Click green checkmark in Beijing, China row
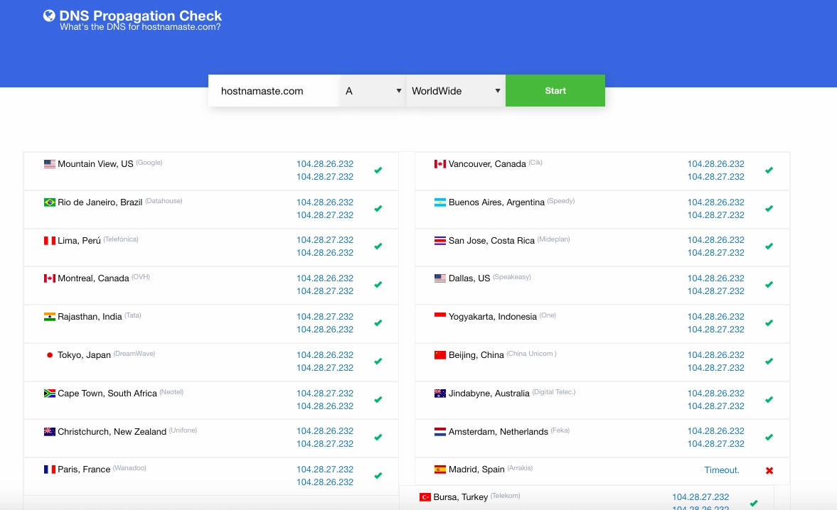This screenshot has height=510, width=837. point(769,362)
